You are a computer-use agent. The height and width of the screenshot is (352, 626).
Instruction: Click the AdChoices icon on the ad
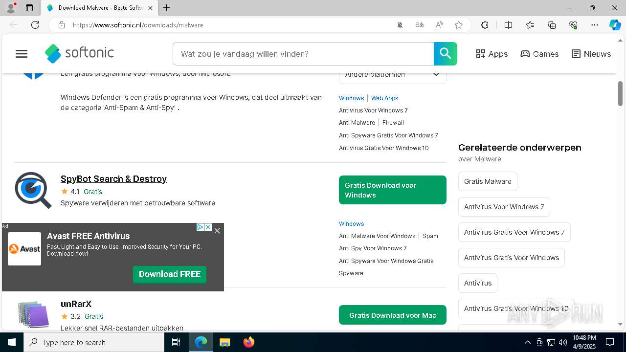click(200, 227)
